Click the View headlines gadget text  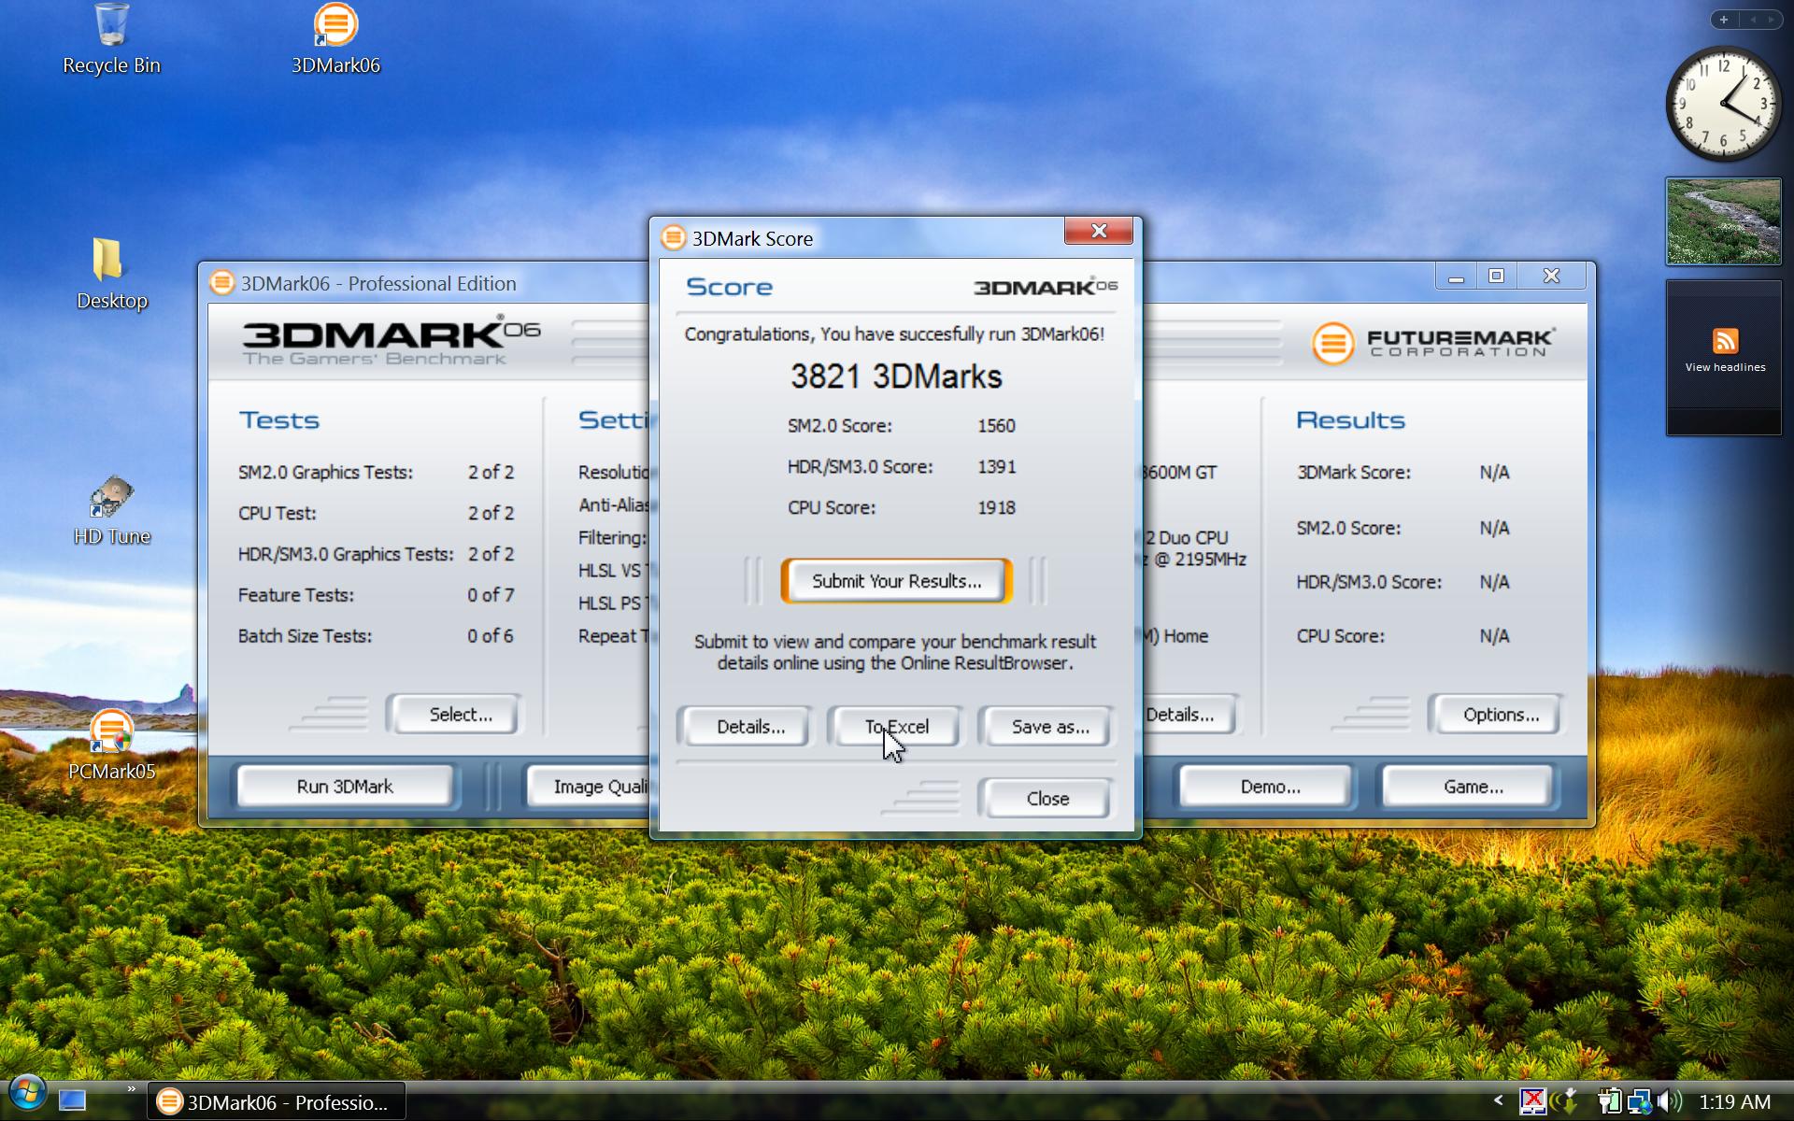pyautogui.click(x=1725, y=367)
